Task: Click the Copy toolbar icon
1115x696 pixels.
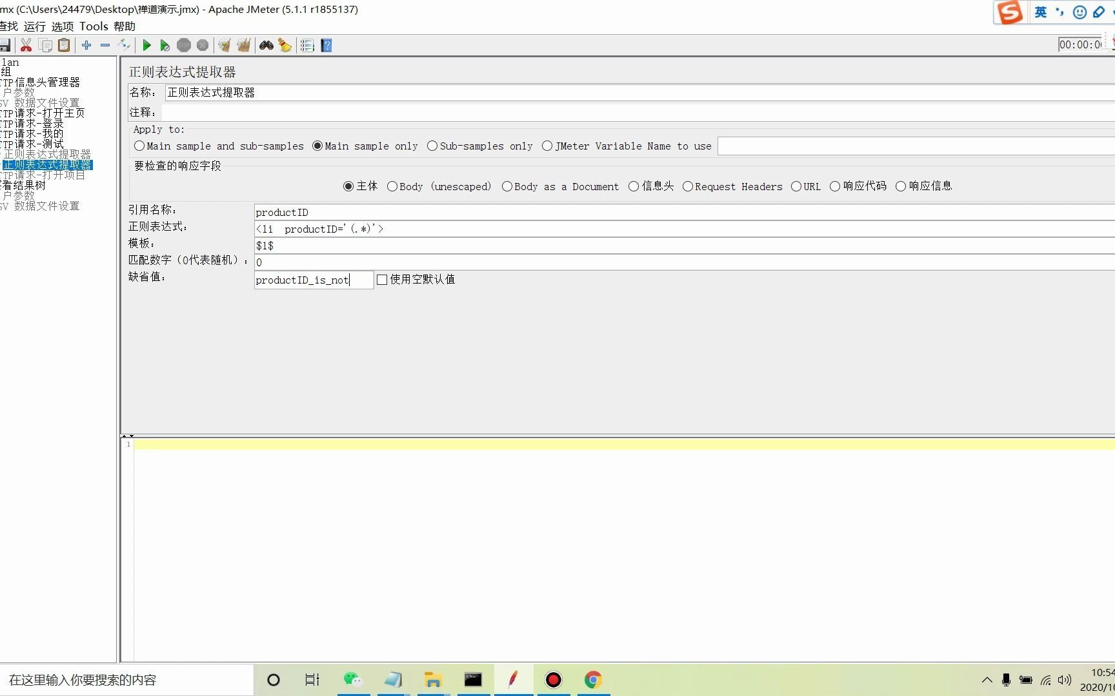Action: (45, 45)
